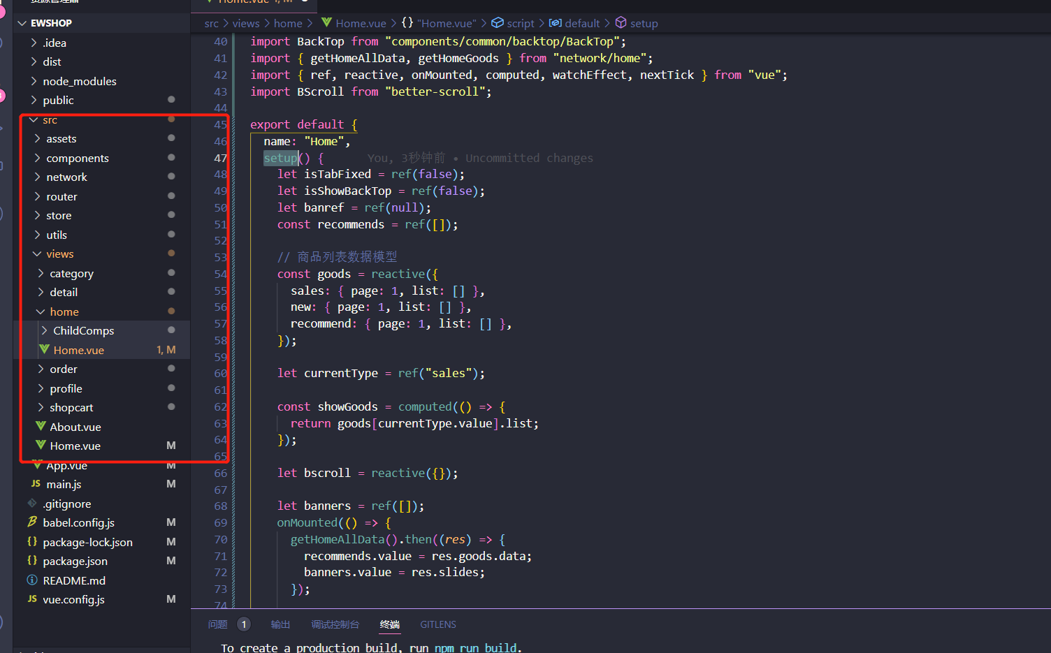
Task: Expand the order folder
Action: [x=64, y=369]
